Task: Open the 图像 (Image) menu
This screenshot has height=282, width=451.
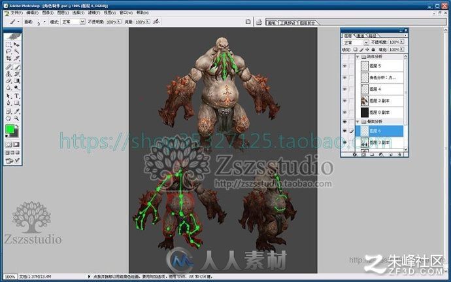Action: click(48, 13)
